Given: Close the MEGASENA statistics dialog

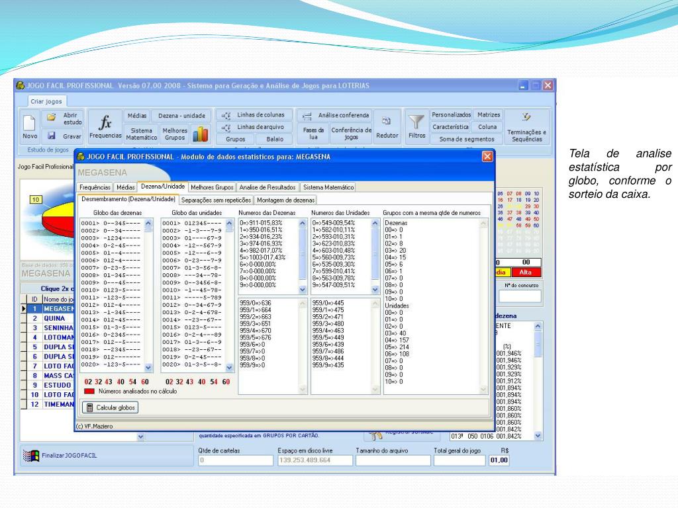Looking at the screenshot, I should (x=487, y=156).
